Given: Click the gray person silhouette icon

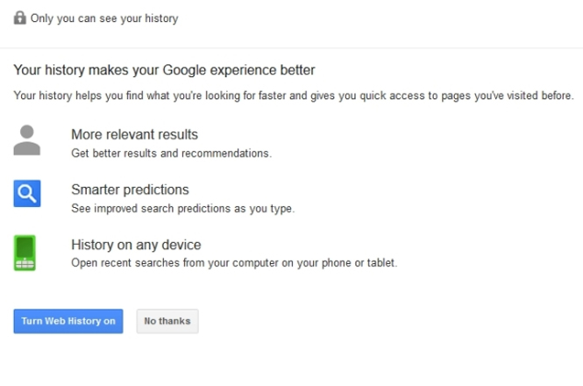Looking at the screenshot, I should [x=27, y=140].
